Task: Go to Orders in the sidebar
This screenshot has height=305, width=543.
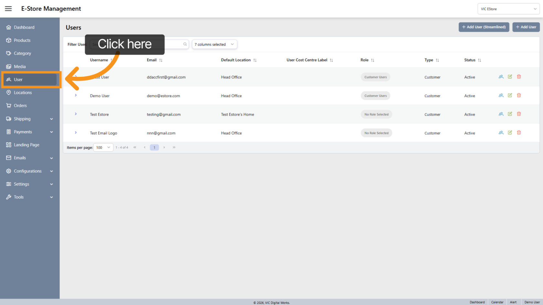Action: 20,106
